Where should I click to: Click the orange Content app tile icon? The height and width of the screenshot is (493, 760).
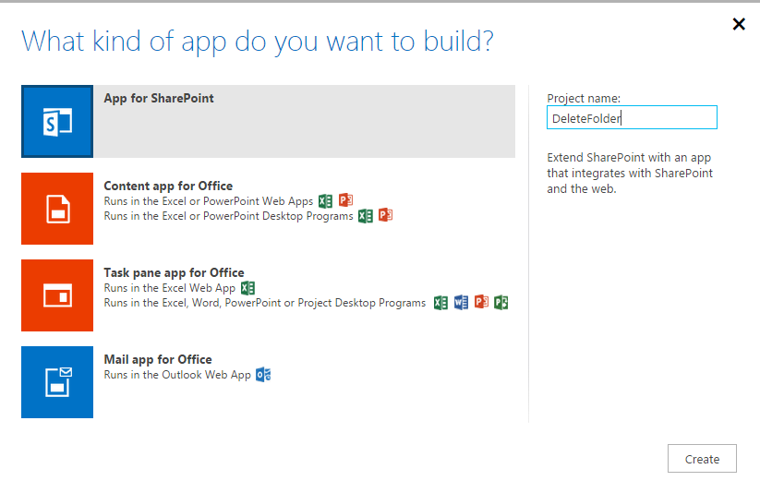pos(57,208)
